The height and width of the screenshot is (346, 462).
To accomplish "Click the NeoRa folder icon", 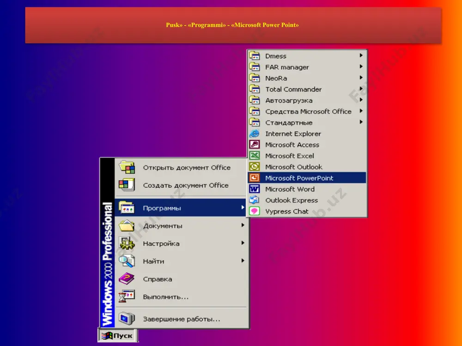I will click(255, 78).
